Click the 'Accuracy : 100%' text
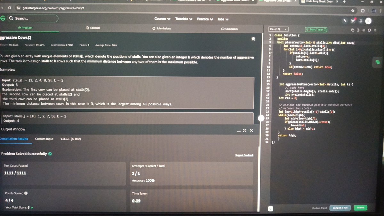 pyautogui.click(x=143, y=180)
